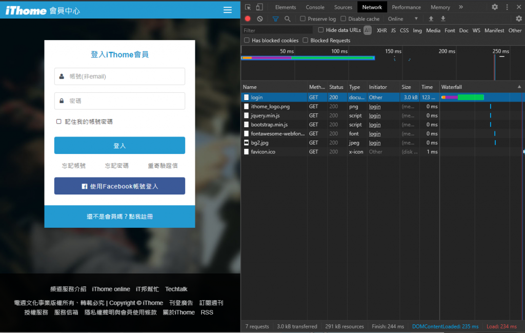525x333 pixels.
Task: Click the iThome logo in header
Action: coord(26,11)
